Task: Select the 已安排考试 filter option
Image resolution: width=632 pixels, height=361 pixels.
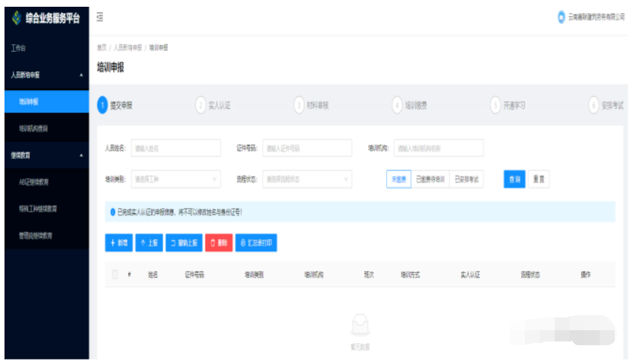Action: coord(466,179)
